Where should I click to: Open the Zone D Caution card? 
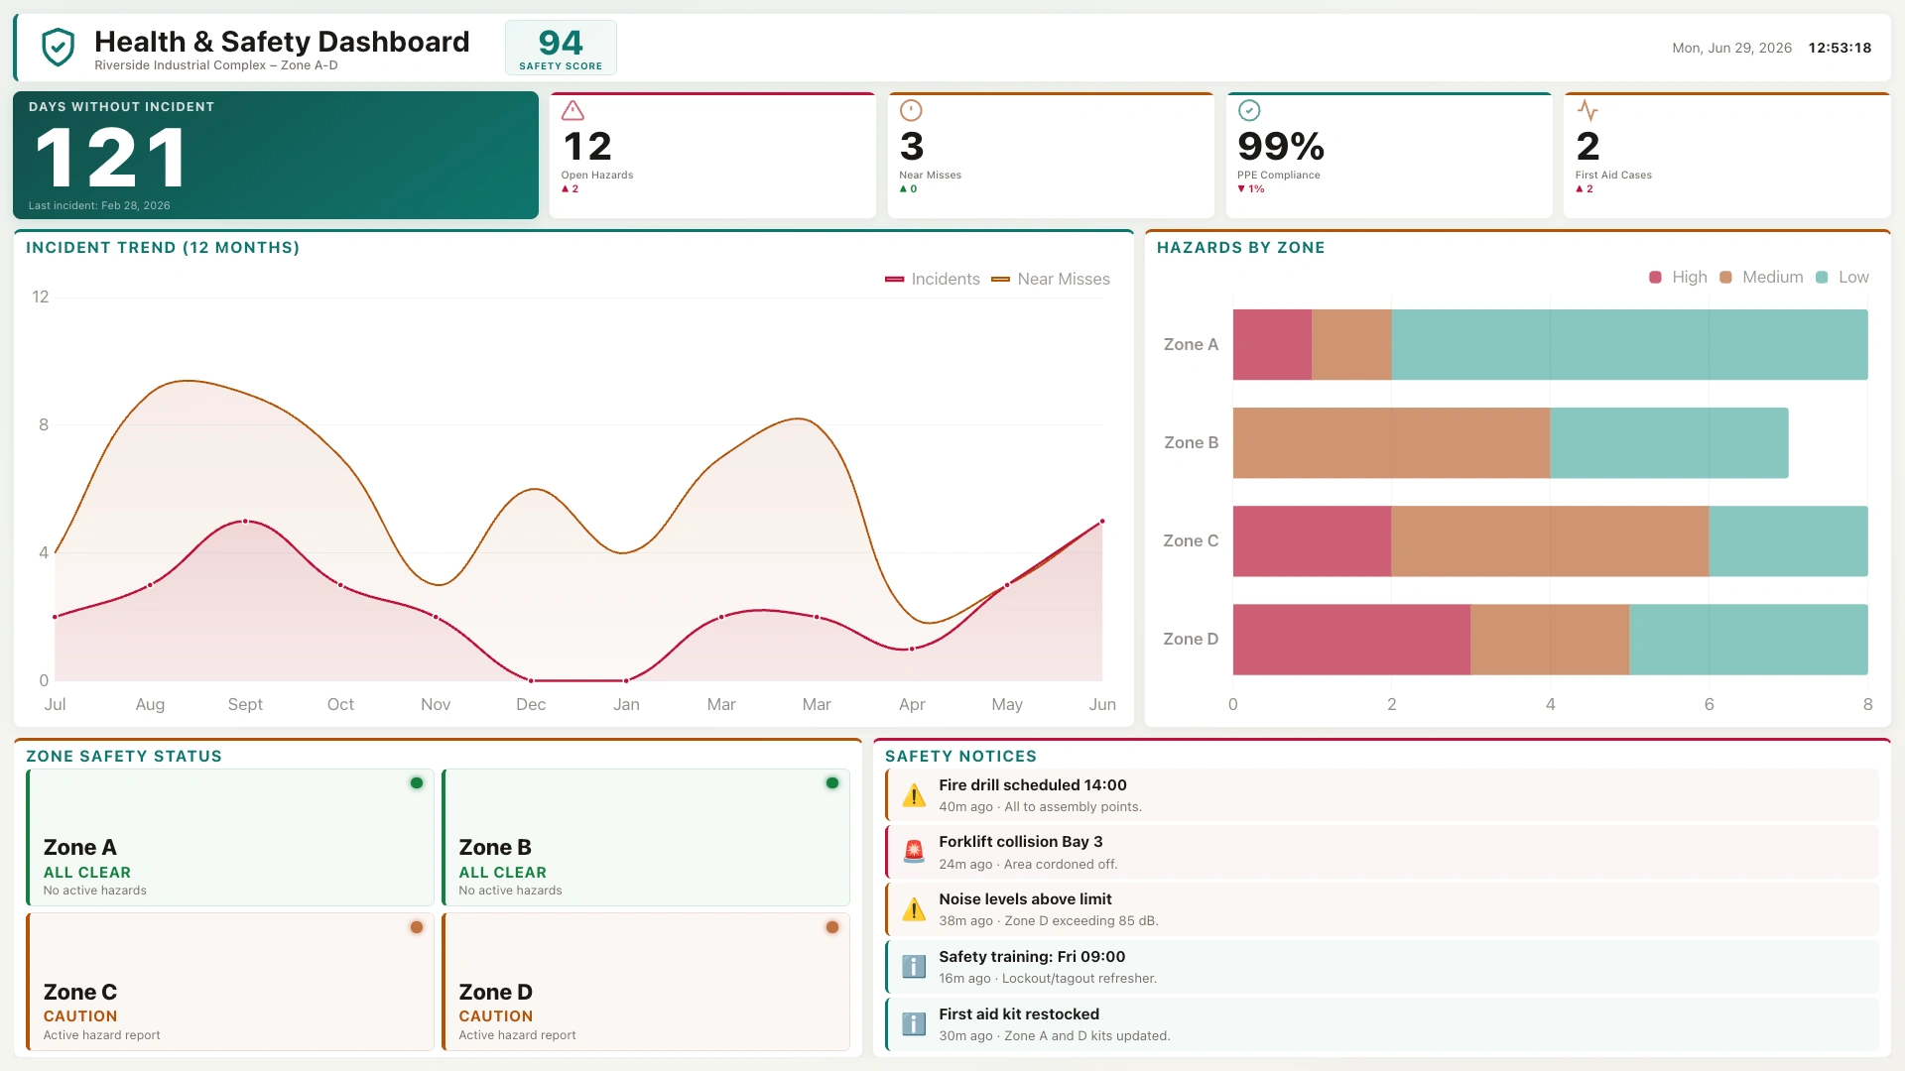tap(646, 982)
